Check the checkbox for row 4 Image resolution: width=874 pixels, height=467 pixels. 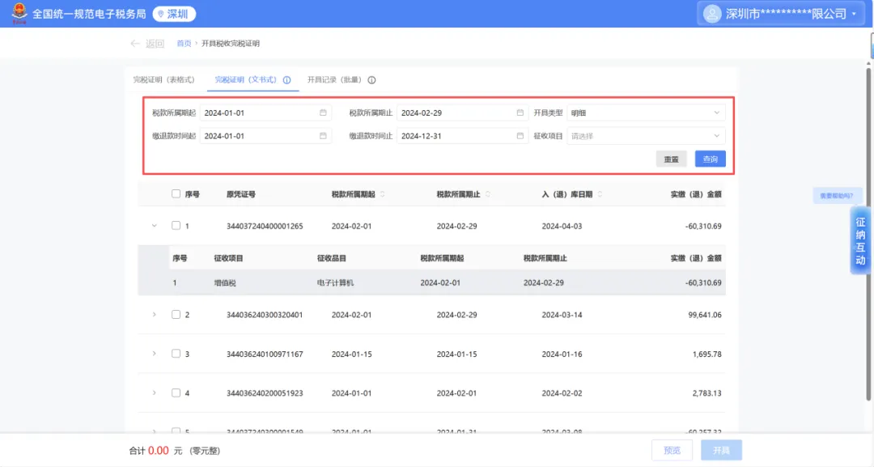[176, 393]
